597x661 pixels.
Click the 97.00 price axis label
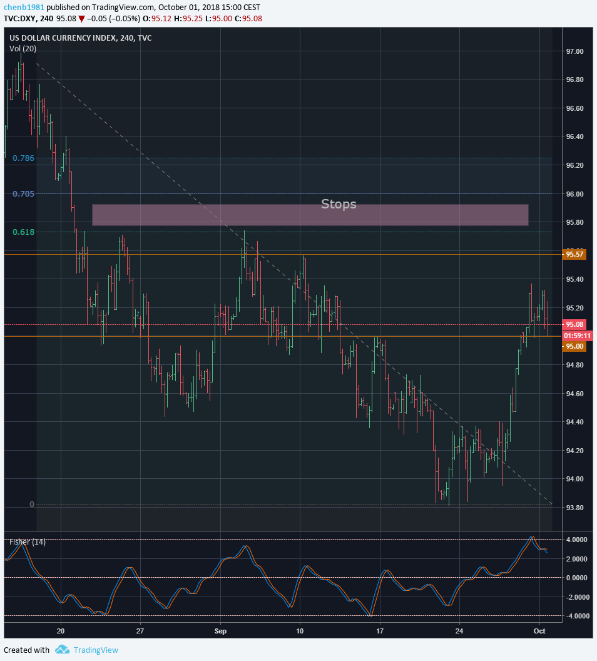(574, 51)
